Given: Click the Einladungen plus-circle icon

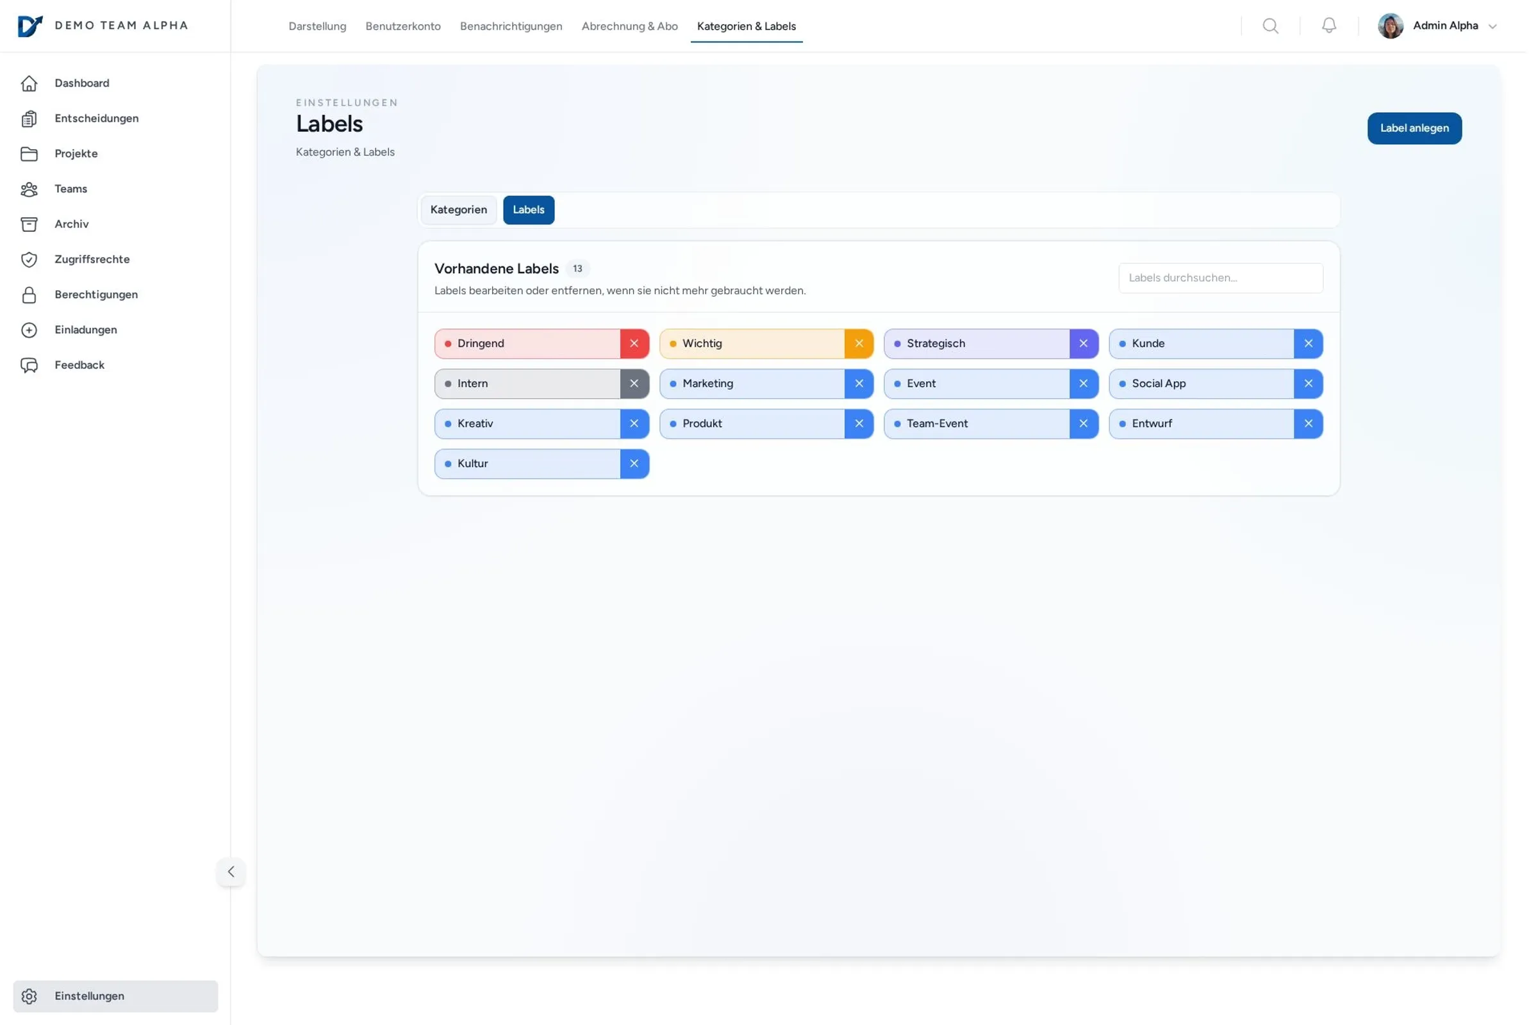Looking at the screenshot, I should (x=29, y=330).
